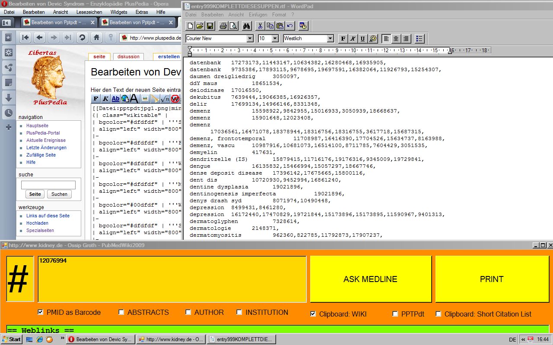Open WordPad Einfügen menu

pos(258,15)
